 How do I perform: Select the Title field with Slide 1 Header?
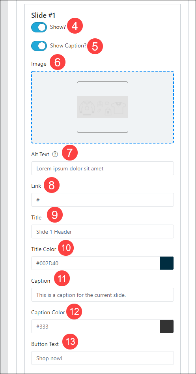pos(103,231)
